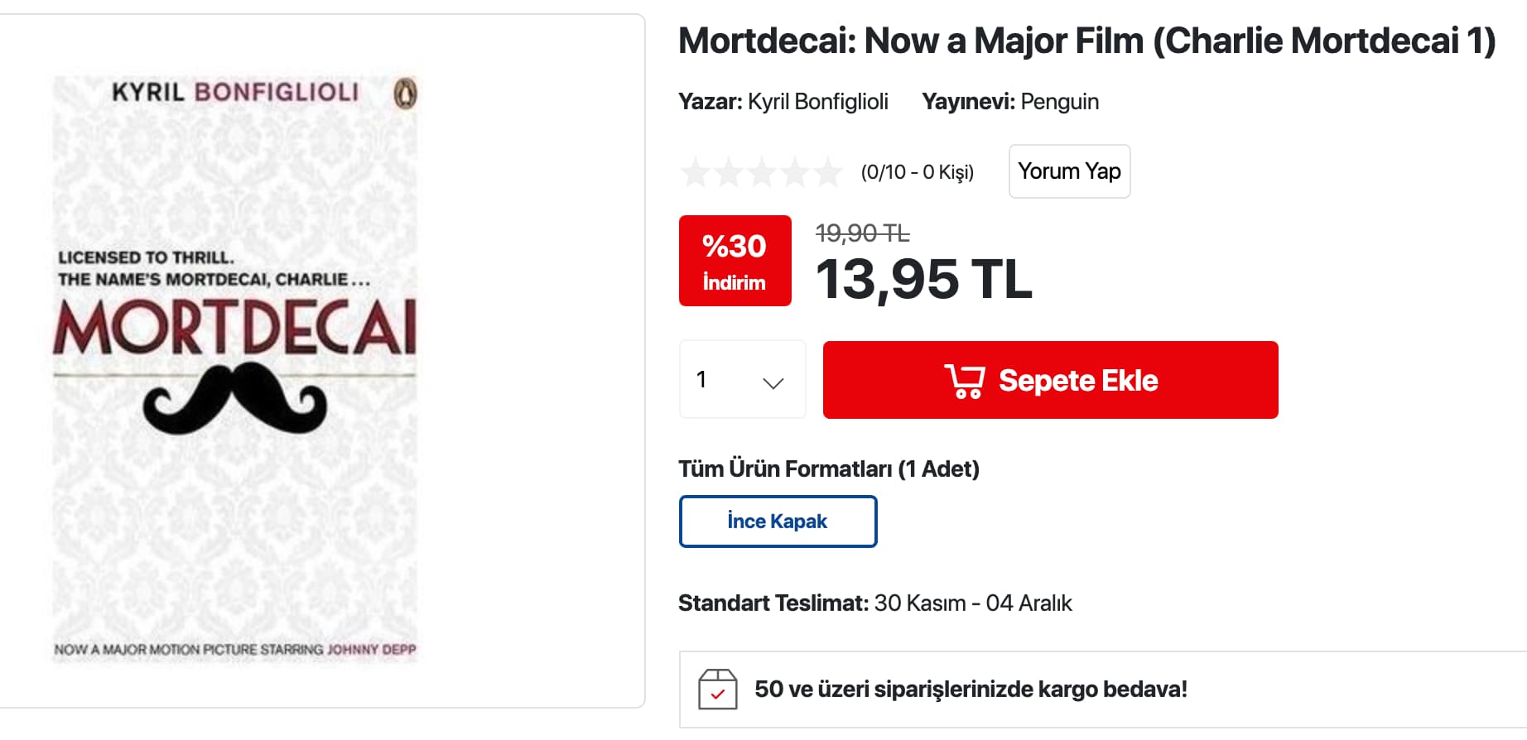Image resolution: width=1527 pixels, height=740 pixels.
Task: Click the shopping cart icon in Sepete Ekle
Action: coord(965,381)
